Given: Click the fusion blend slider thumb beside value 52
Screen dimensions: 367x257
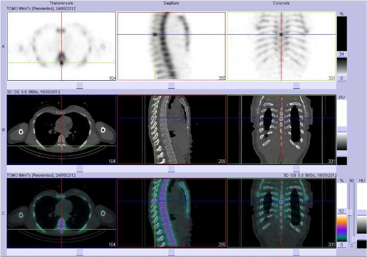Looking at the screenshot, I should click(x=350, y=213).
